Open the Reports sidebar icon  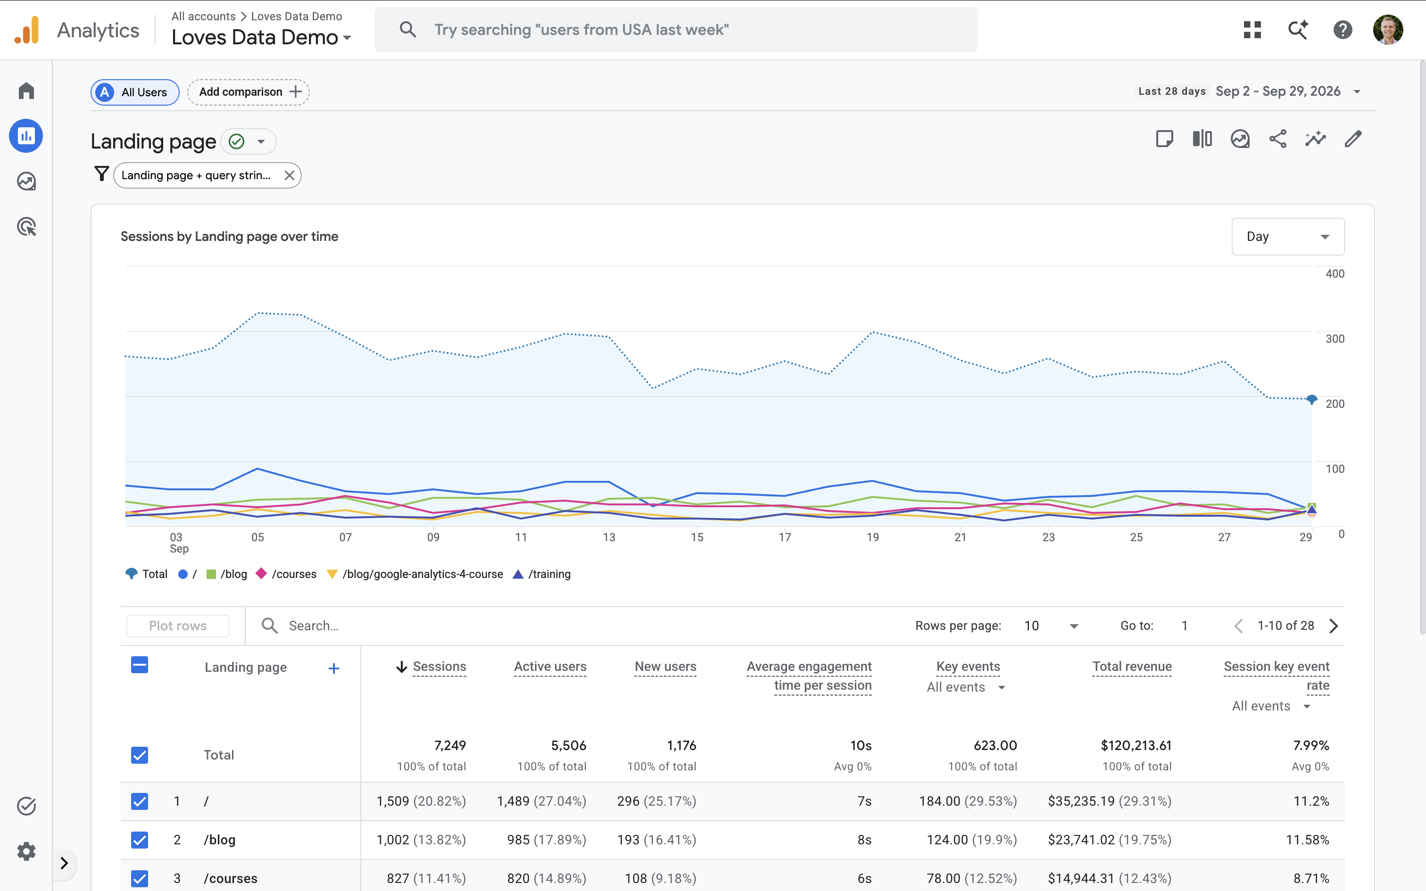tap(26, 136)
